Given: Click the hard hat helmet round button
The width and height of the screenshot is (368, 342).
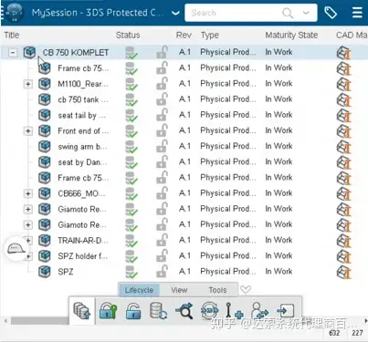Looking at the screenshot, I should (16, 248).
